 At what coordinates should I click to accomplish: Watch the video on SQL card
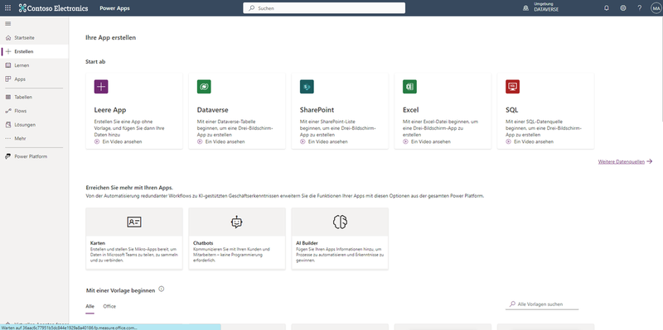tap(530, 141)
